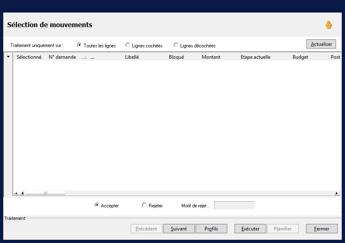Select the Accepter radio button

click(x=97, y=205)
